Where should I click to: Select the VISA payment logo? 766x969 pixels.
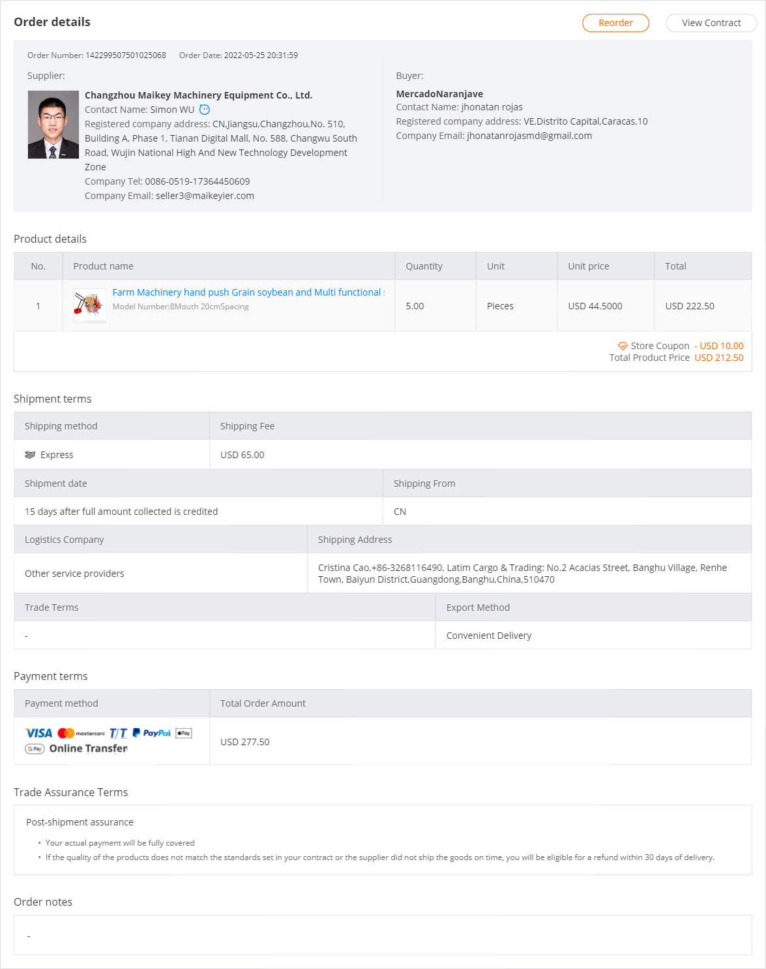point(39,733)
